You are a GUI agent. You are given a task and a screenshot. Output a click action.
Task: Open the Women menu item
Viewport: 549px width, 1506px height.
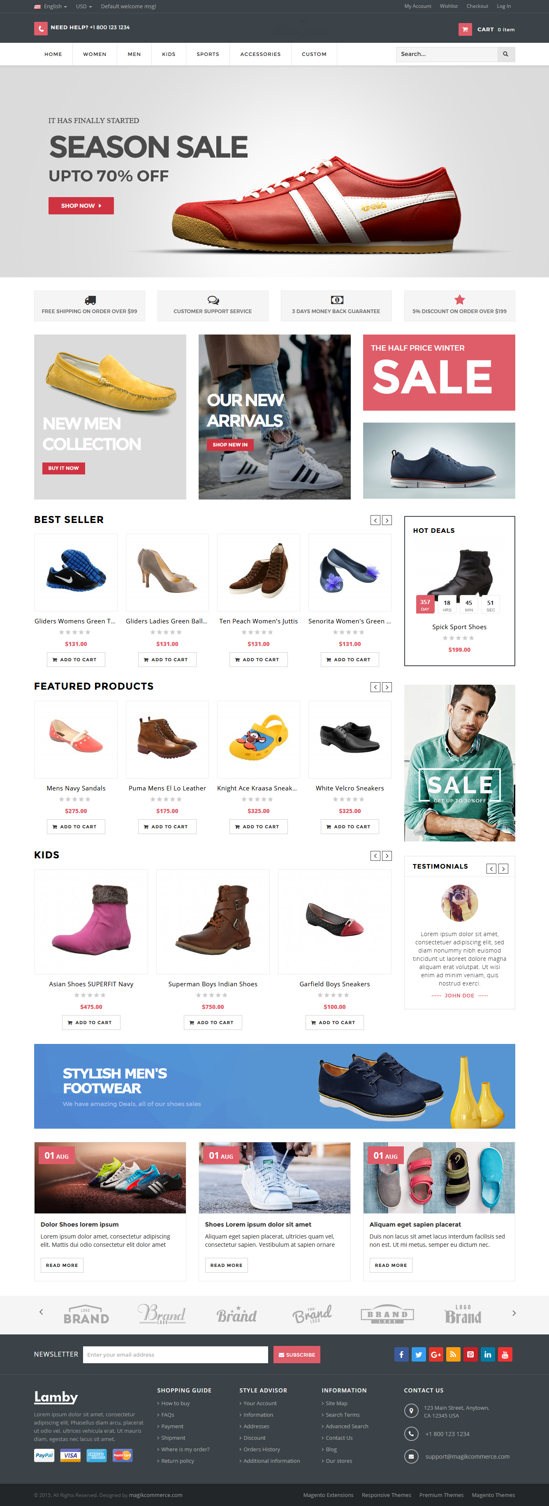click(95, 54)
